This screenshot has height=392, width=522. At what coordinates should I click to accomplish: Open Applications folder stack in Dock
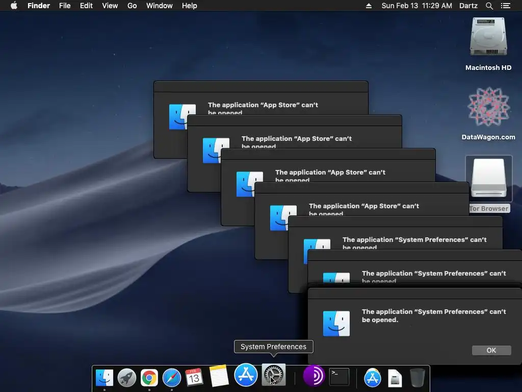tap(373, 378)
